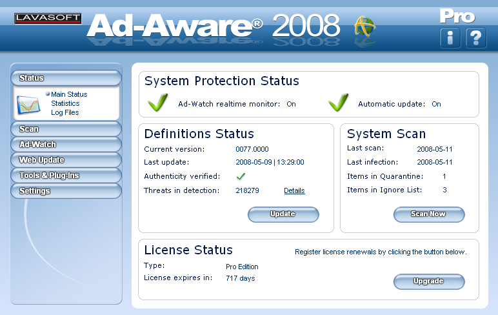Viewport: 498px width, 315px height.
Task: Click the Ad-Aware globe logo icon
Action: tap(364, 26)
